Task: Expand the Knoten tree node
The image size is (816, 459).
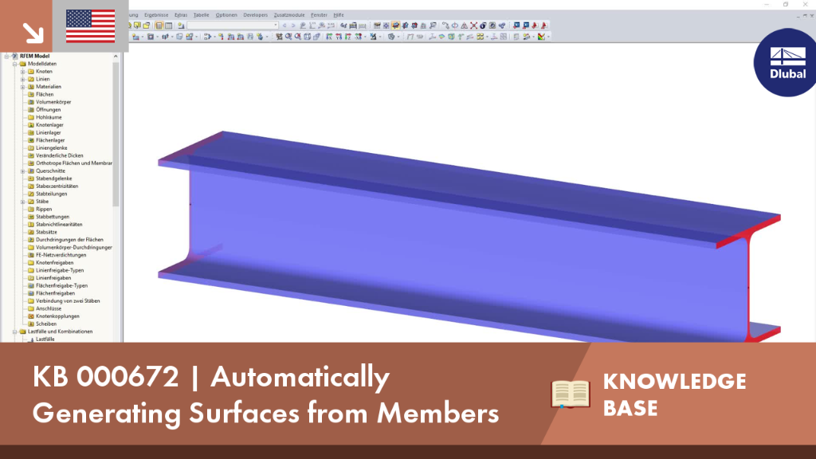Action: point(23,71)
